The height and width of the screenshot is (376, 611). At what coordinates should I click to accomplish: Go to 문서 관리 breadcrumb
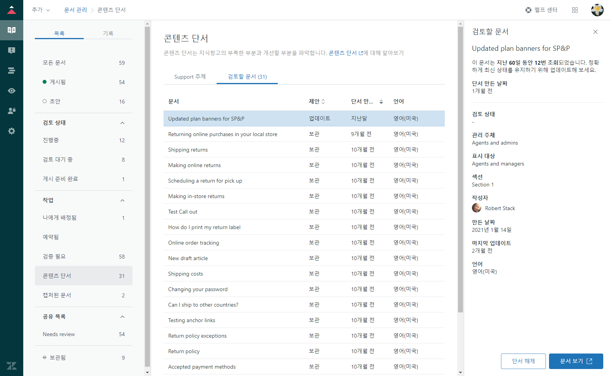click(x=76, y=10)
